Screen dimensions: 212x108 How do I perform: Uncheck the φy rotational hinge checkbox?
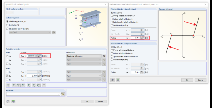[7, 76]
